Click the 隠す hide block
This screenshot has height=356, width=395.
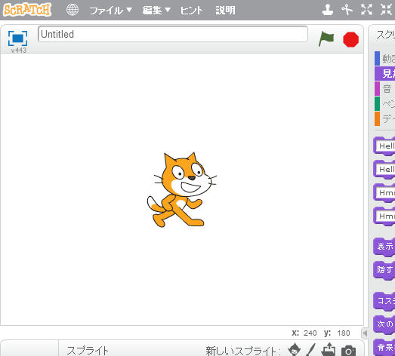coord(384,270)
